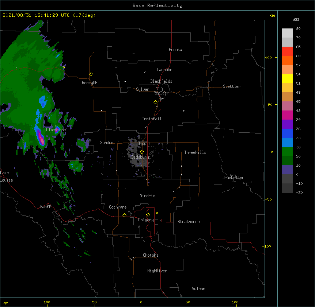The image size is (315, 307).
Task: Pick the red swatch in the dBZ legend
Action: point(287,51)
